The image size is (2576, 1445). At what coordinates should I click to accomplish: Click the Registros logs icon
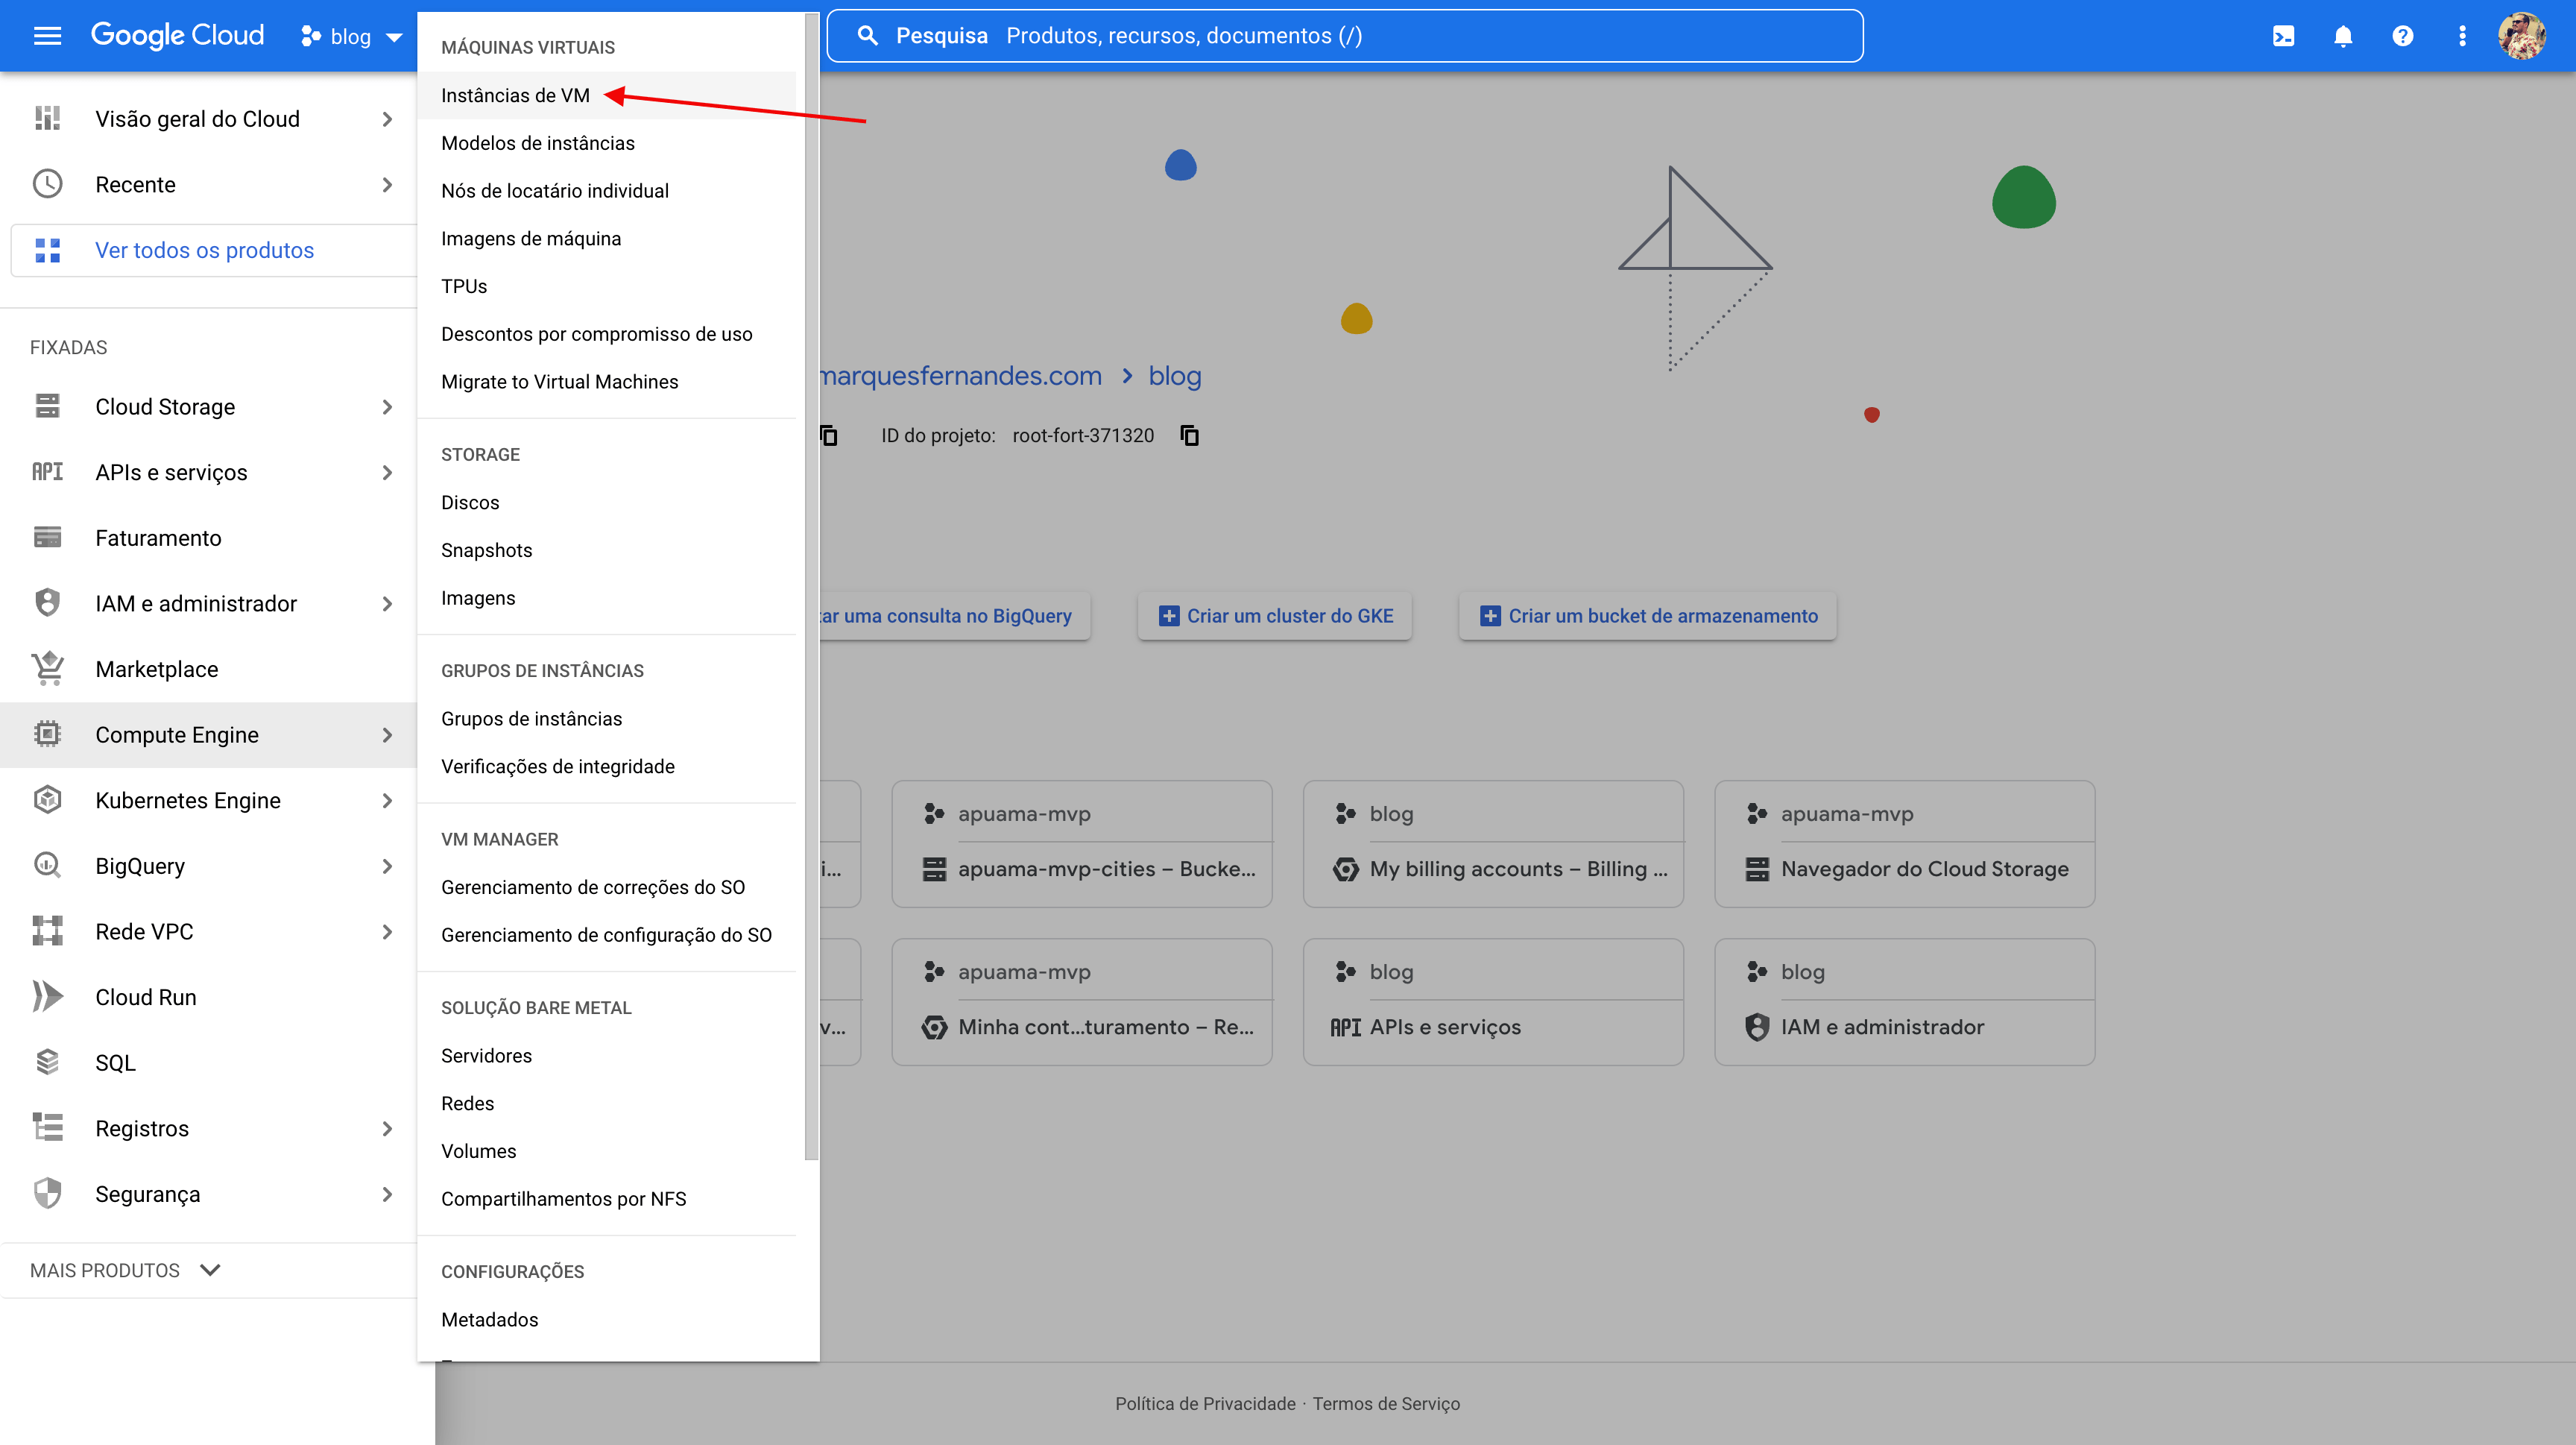click(x=47, y=1128)
